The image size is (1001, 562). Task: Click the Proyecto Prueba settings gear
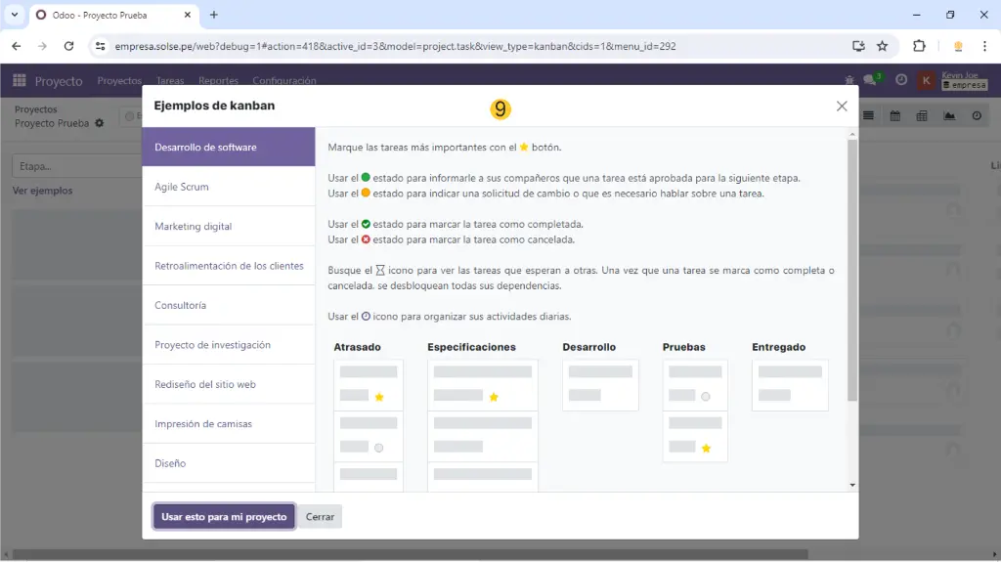[99, 124]
